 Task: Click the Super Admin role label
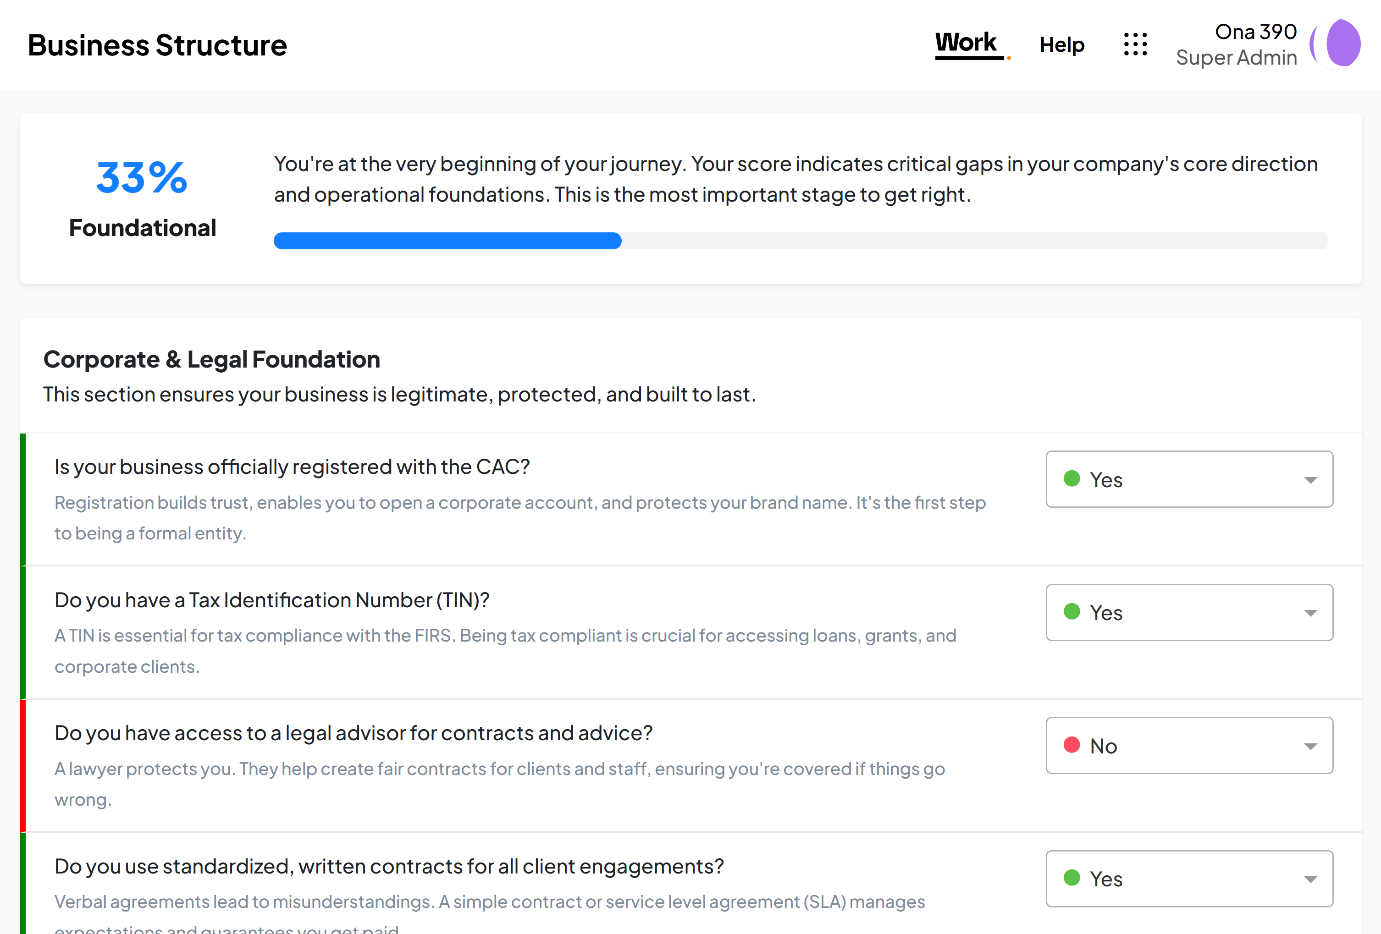click(1236, 58)
